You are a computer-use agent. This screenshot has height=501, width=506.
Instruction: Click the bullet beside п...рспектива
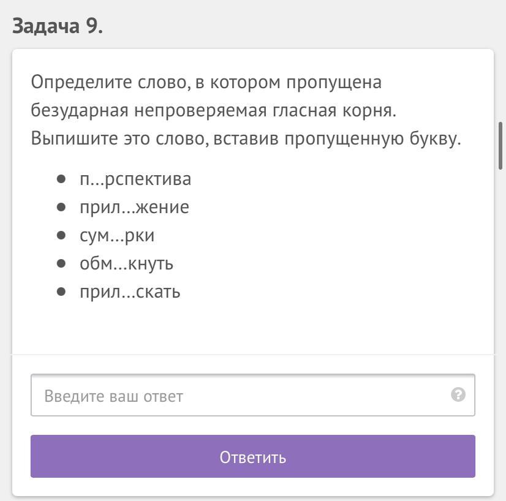61,179
